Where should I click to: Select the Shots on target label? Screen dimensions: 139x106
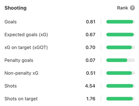point(21,99)
